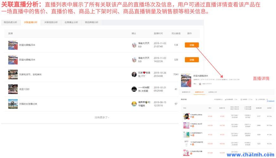Click orange shop icon in the 2498-sales row

click(x=193, y=126)
